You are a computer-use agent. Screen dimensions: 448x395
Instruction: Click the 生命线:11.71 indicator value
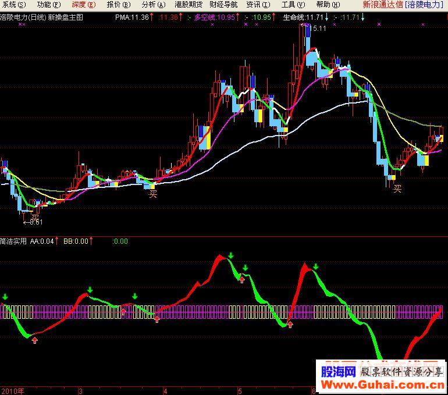(x=303, y=17)
